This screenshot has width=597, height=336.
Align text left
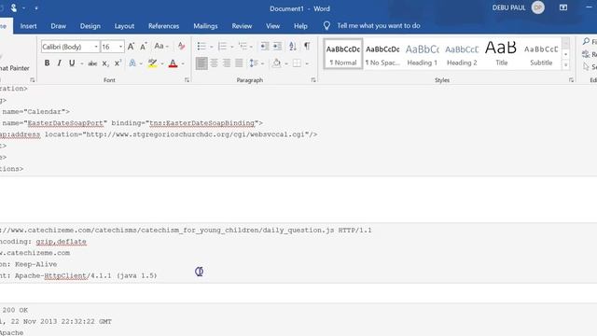pyautogui.click(x=201, y=63)
